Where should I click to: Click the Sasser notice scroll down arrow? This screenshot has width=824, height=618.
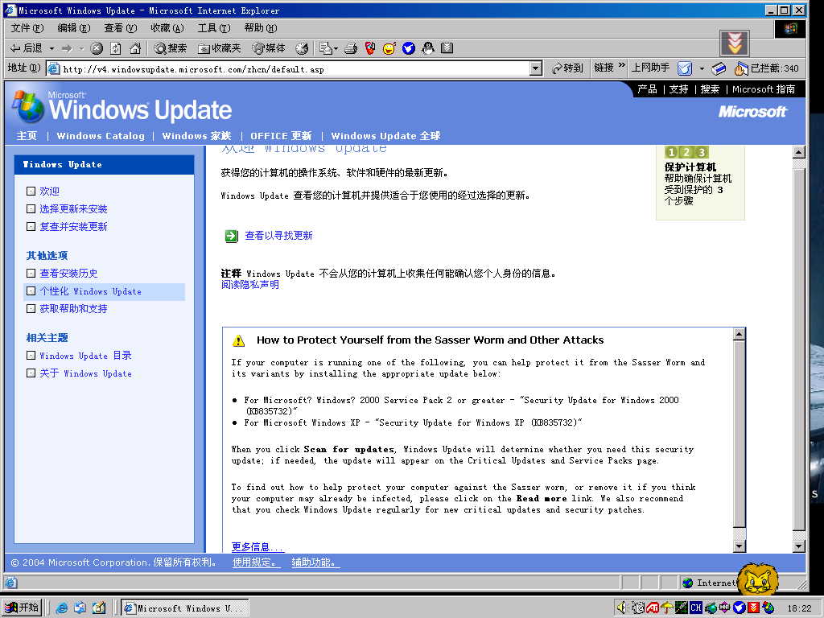(x=740, y=546)
